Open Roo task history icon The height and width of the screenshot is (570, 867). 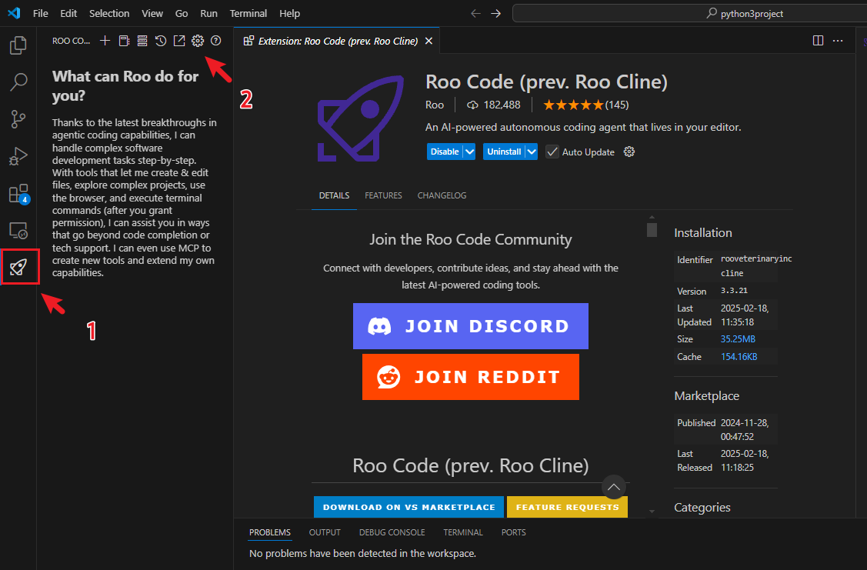pyautogui.click(x=161, y=40)
